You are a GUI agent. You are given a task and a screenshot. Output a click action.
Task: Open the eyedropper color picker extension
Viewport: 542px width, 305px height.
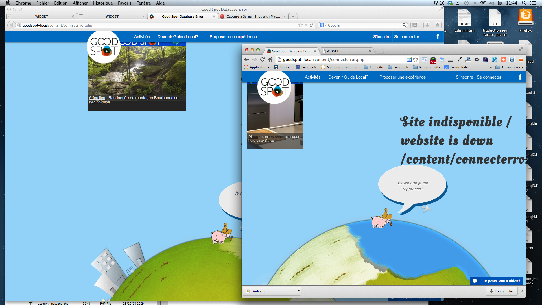point(460,59)
